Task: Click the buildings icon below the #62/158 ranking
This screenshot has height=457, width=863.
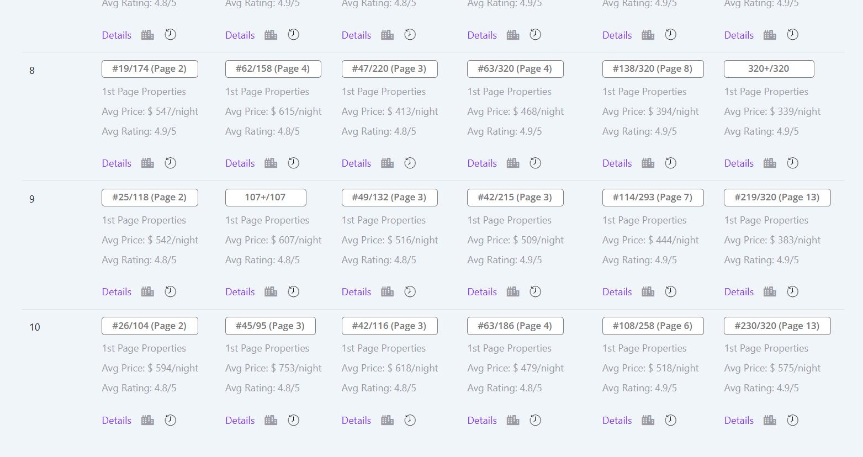Action: click(271, 163)
